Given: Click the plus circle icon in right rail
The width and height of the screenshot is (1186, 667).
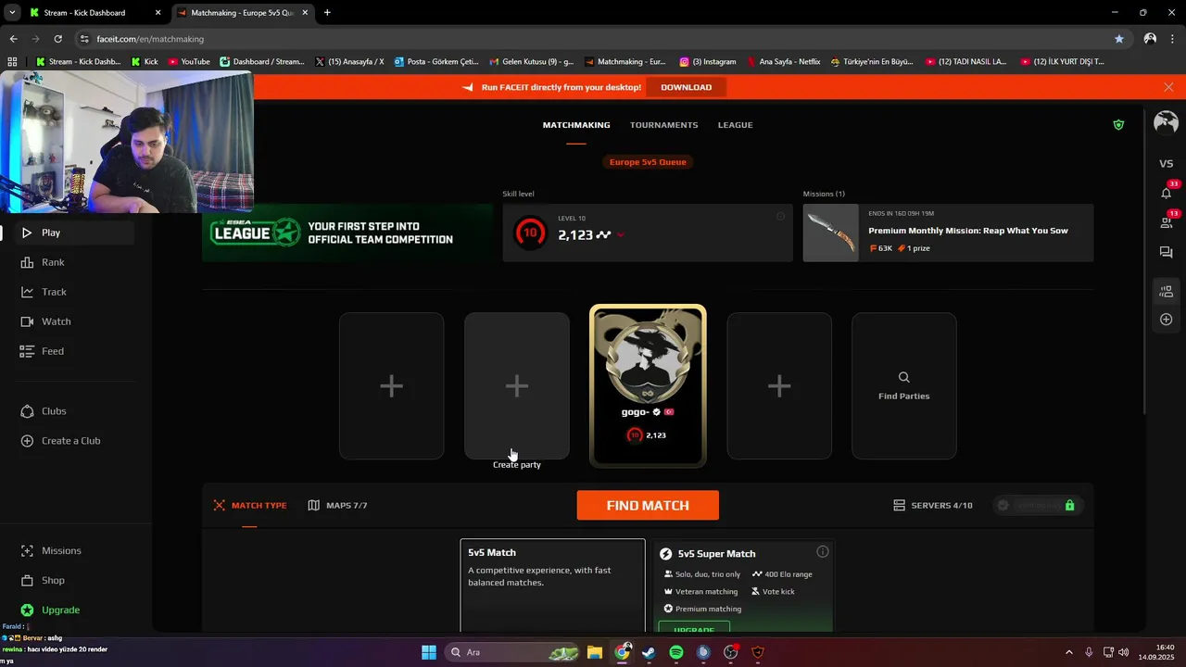Looking at the screenshot, I should pos(1167,320).
